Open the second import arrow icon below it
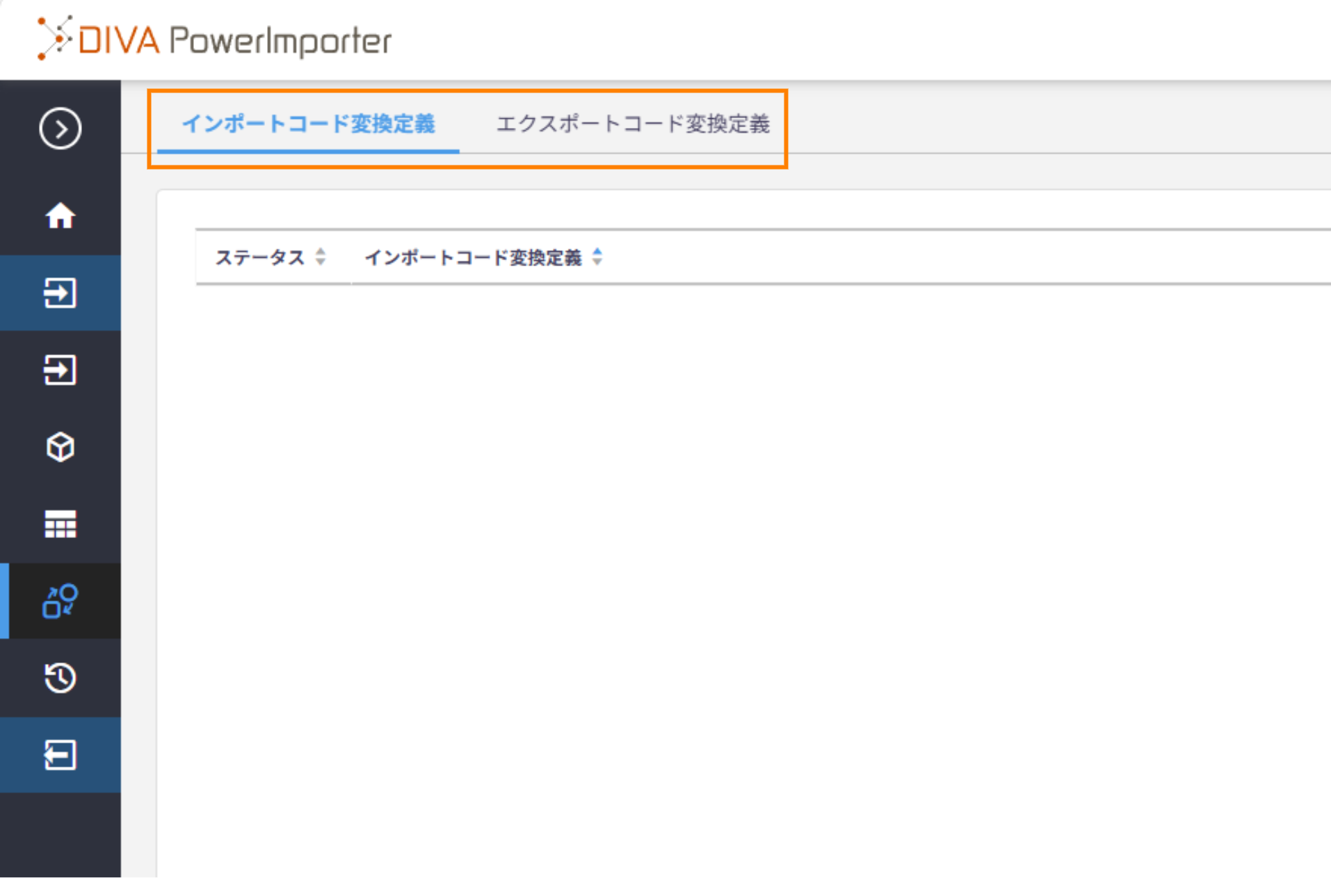1331x878 pixels. pos(60,370)
